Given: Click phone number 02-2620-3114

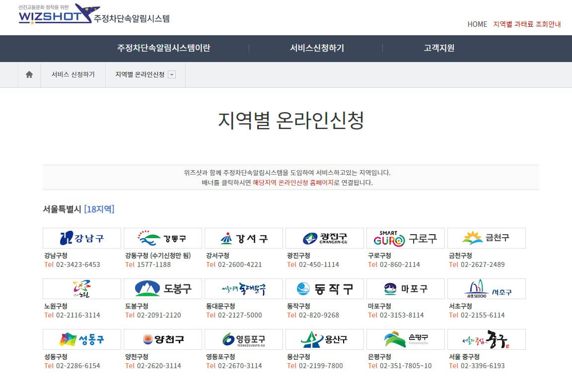Looking at the screenshot, I should pyautogui.click(x=159, y=366).
